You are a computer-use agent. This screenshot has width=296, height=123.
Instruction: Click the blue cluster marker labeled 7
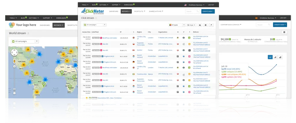(29, 82)
